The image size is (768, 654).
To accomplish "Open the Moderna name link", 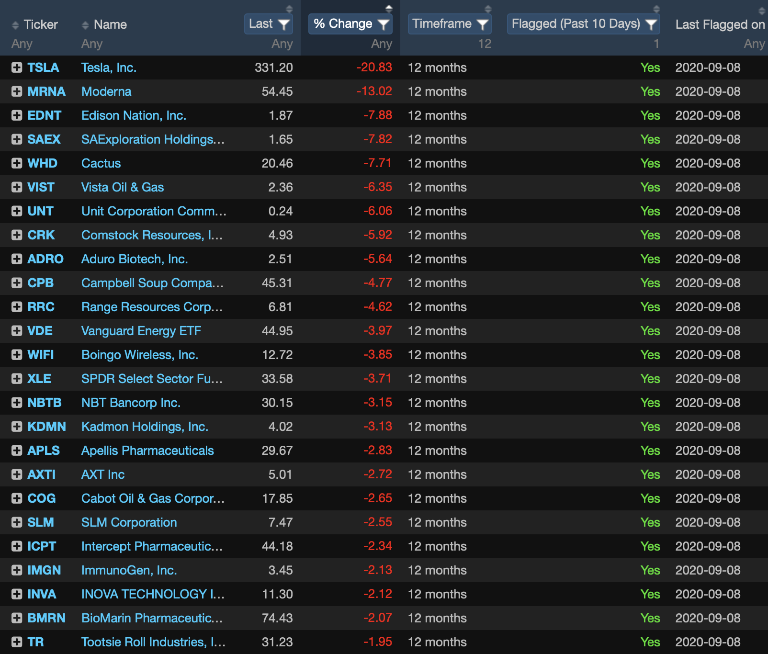I will tap(106, 91).
